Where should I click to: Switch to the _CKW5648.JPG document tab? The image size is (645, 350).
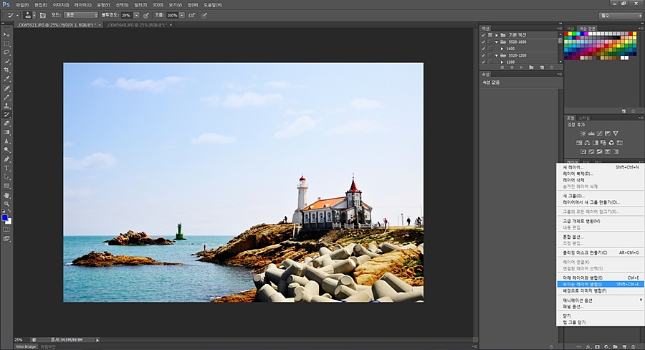(x=135, y=24)
